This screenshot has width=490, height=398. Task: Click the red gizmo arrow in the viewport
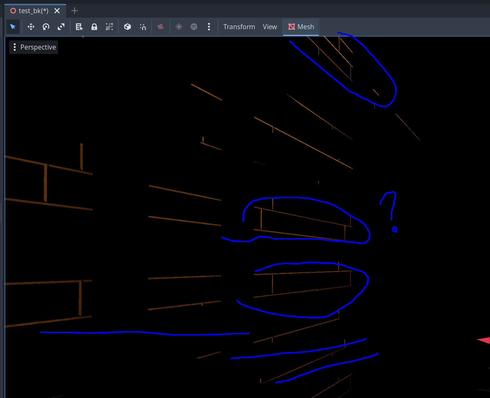pyautogui.click(x=484, y=340)
